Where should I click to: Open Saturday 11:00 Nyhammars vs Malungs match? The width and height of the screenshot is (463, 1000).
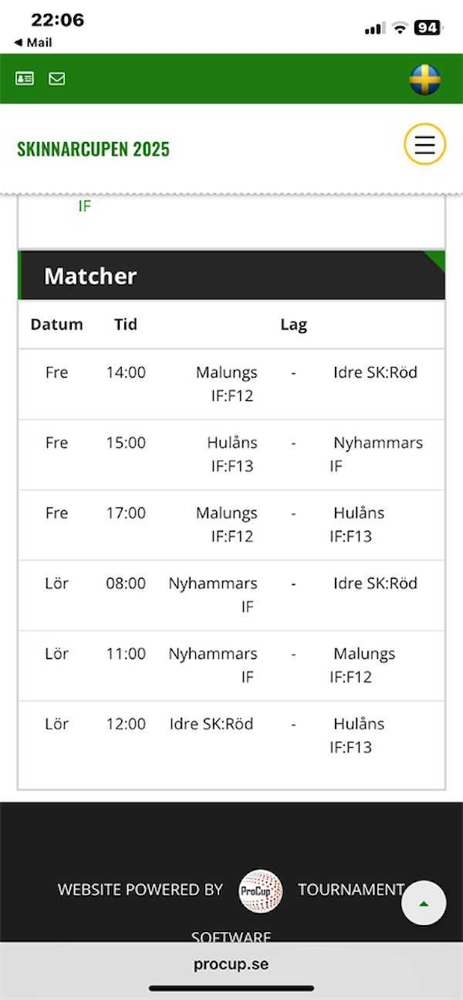coord(231,665)
